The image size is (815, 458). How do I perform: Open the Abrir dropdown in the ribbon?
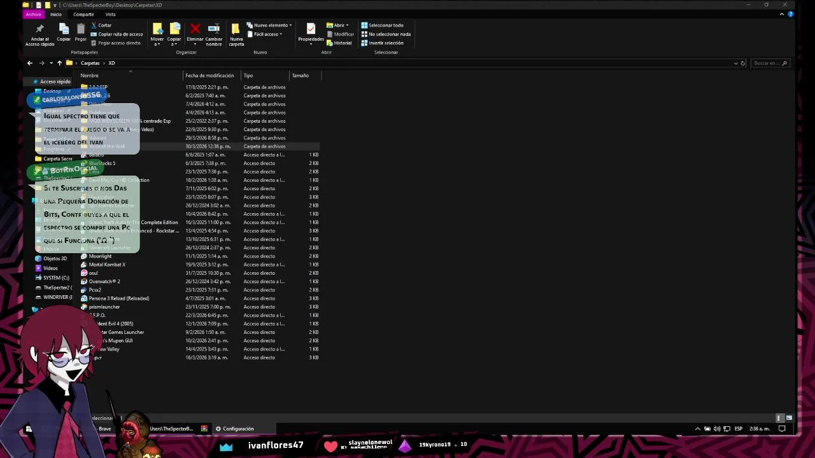click(x=337, y=25)
